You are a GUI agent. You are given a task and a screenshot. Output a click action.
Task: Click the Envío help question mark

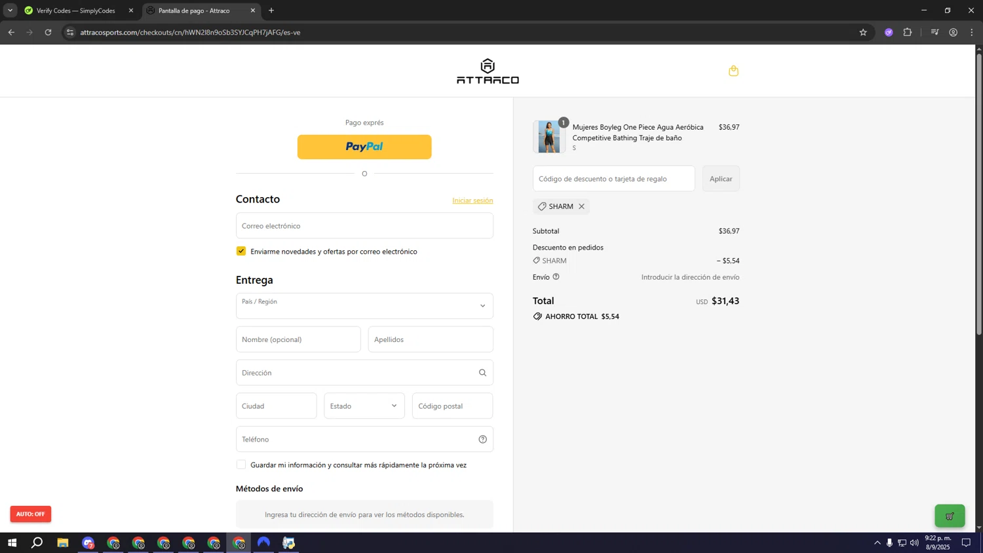click(556, 276)
